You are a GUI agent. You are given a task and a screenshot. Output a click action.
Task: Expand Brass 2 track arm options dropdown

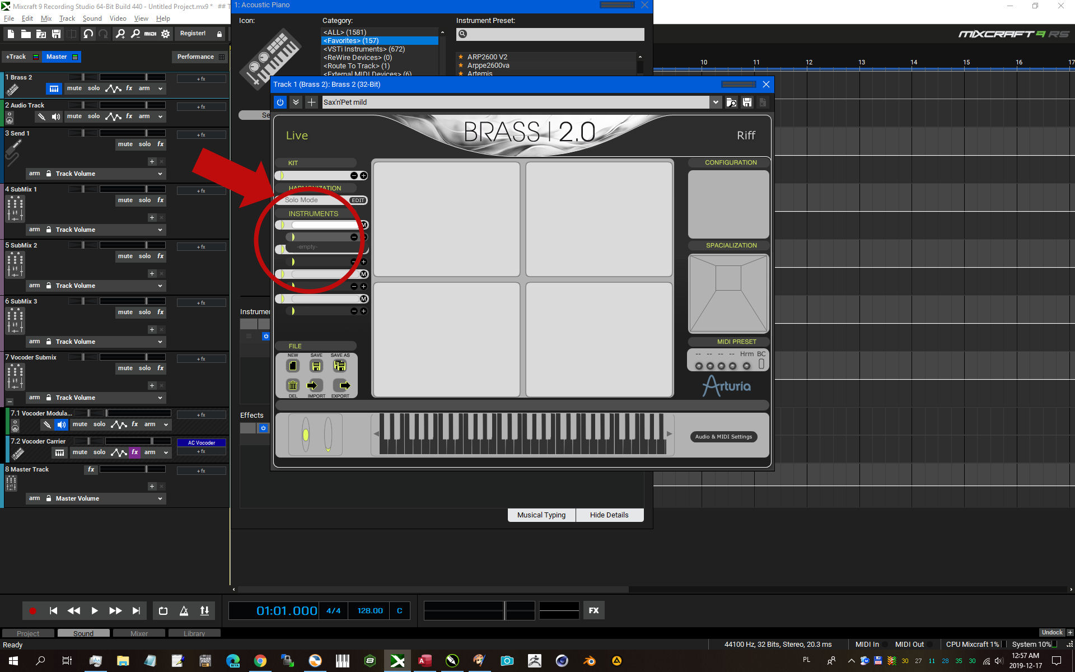click(160, 88)
